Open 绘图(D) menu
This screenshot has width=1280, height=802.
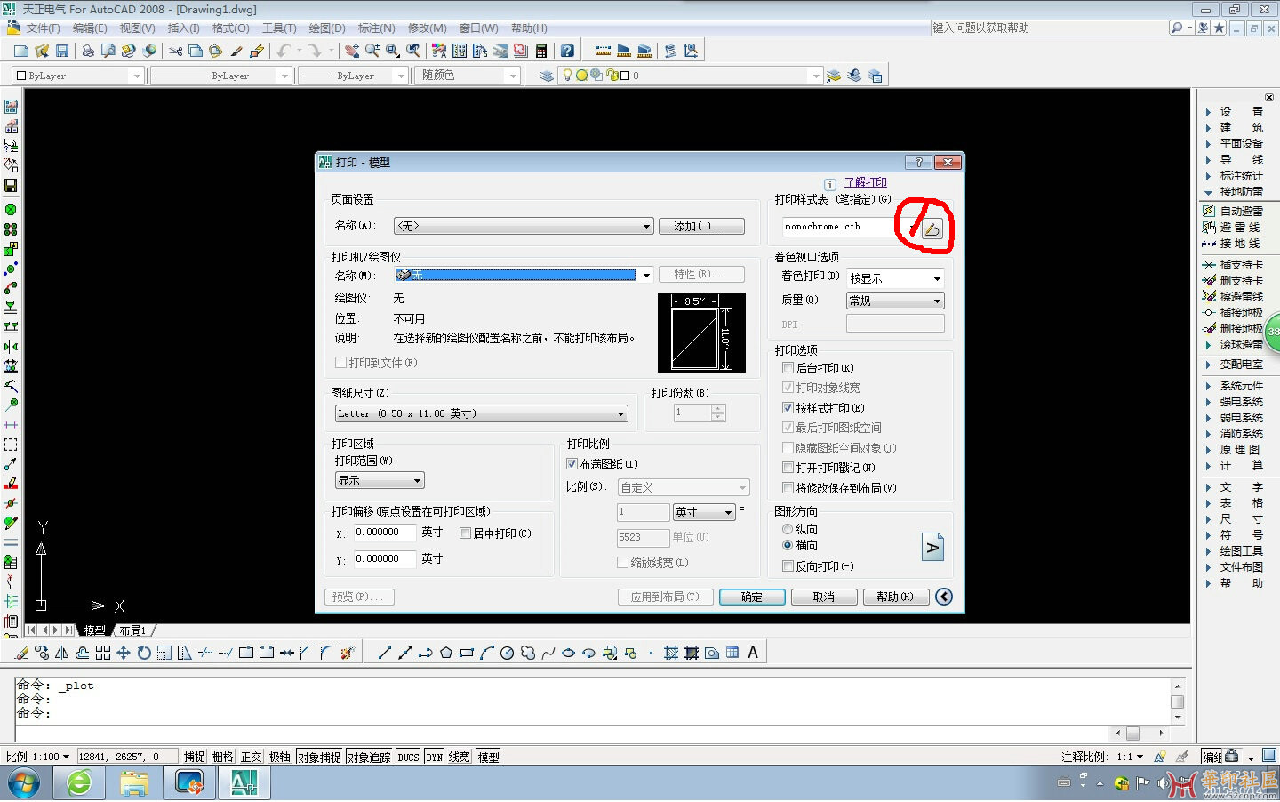pos(326,28)
